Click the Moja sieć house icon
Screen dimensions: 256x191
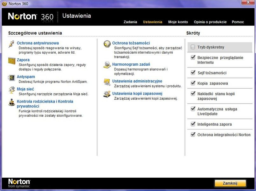point(12,90)
